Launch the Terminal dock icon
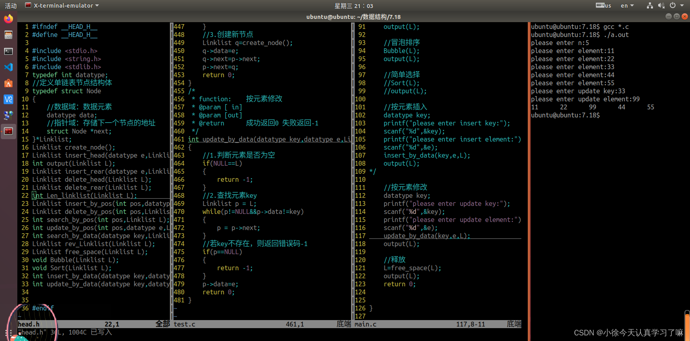The width and height of the screenshot is (690, 341). (x=8, y=51)
